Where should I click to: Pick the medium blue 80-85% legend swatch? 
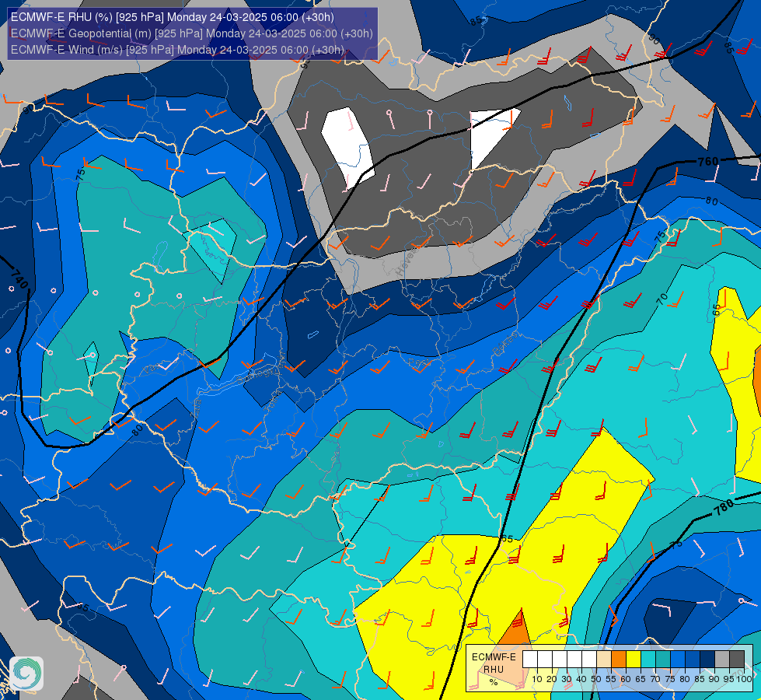(693, 660)
